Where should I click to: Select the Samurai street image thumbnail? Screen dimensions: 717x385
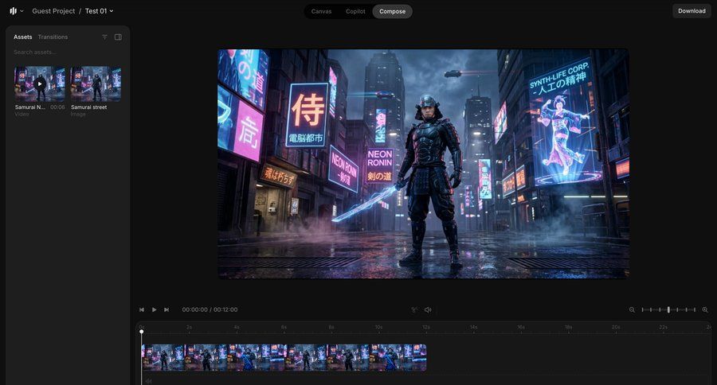pyautogui.click(x=96, y=84)
